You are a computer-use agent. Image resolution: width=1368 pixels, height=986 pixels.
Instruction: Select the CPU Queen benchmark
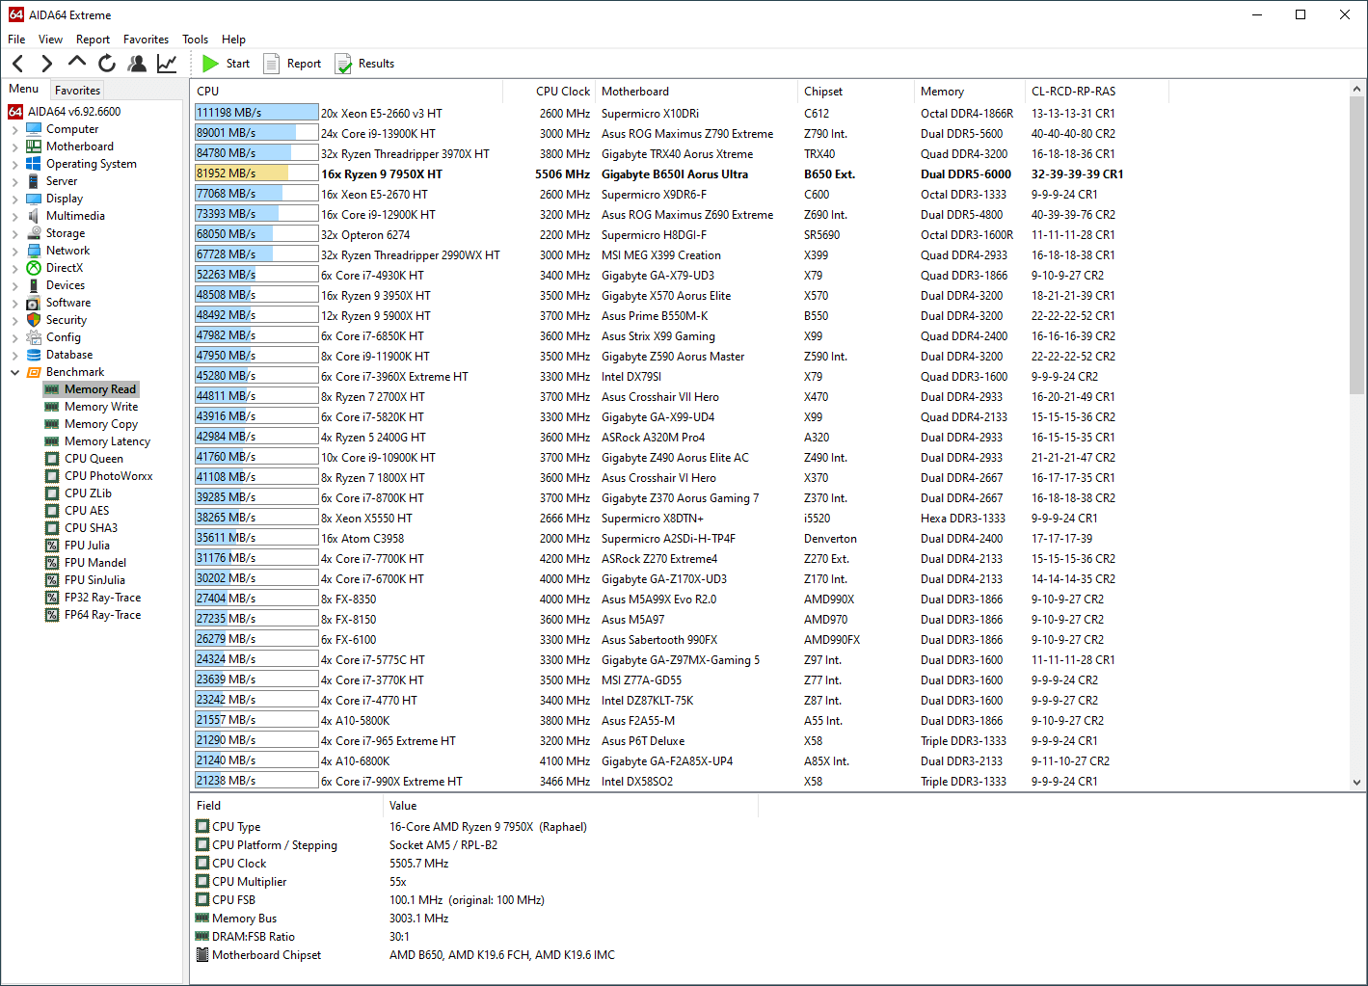coord(94,459)
